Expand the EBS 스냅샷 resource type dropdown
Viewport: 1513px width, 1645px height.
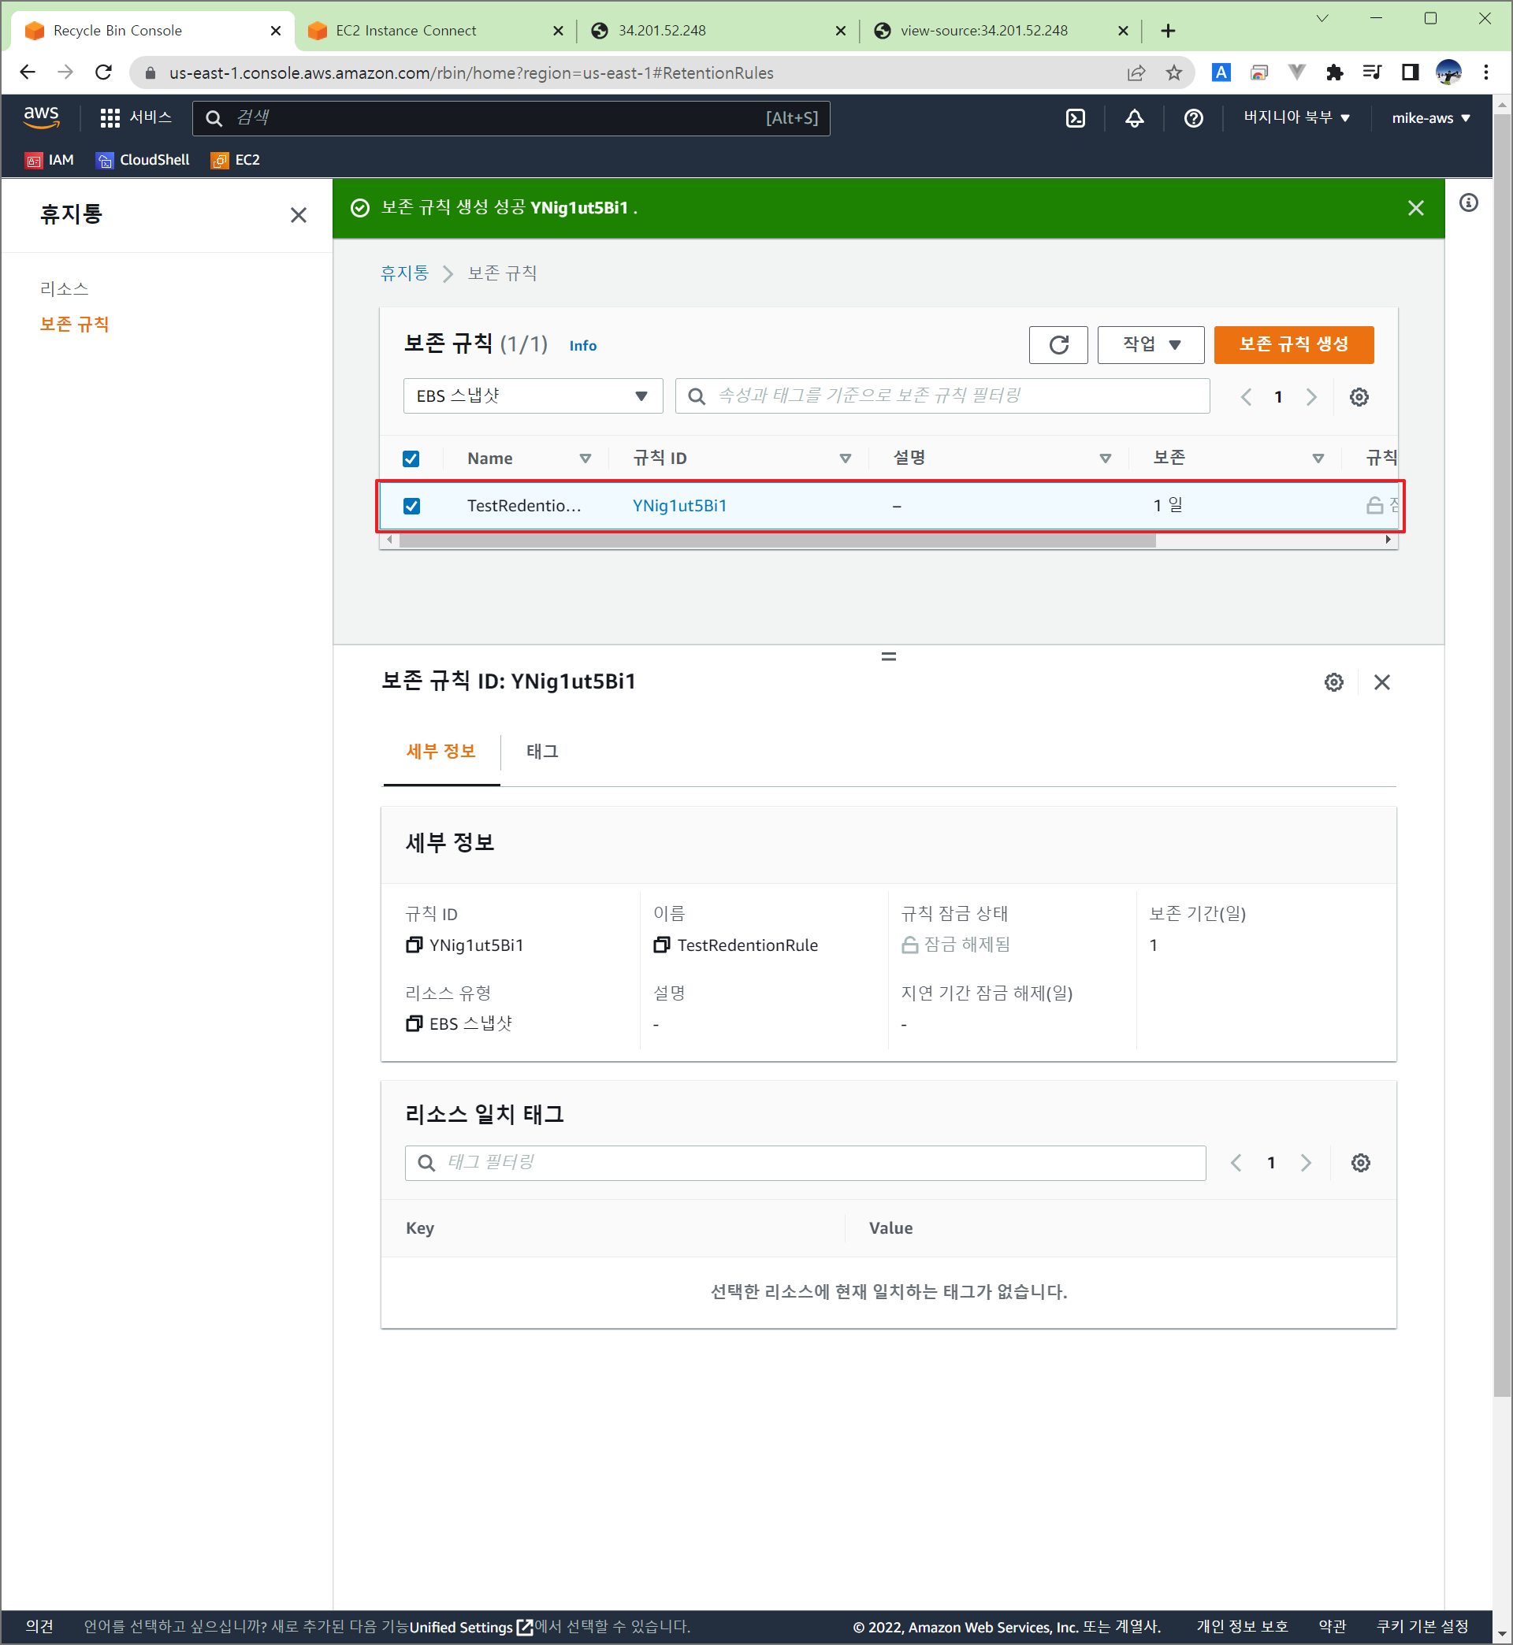point(532,396)
